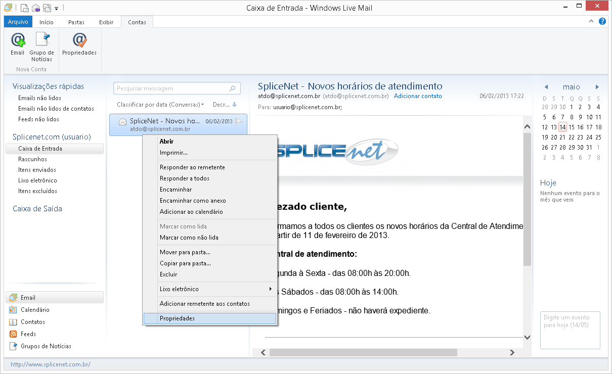The width and height of the screenshot is (612, 374).
Task: Click the message pane horizontal scroll right arrow
Action: point(512,352)
